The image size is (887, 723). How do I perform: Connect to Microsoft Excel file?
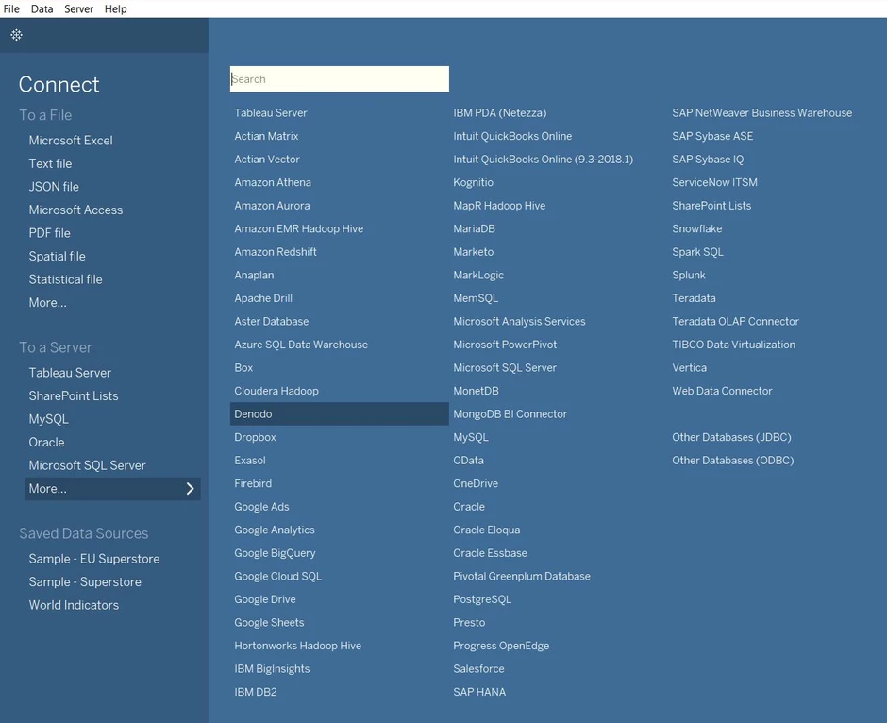(71, 141)
